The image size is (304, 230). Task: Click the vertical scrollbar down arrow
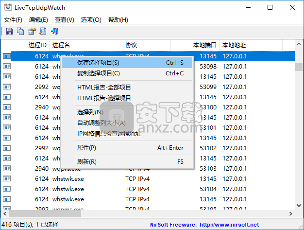(299, 206)
